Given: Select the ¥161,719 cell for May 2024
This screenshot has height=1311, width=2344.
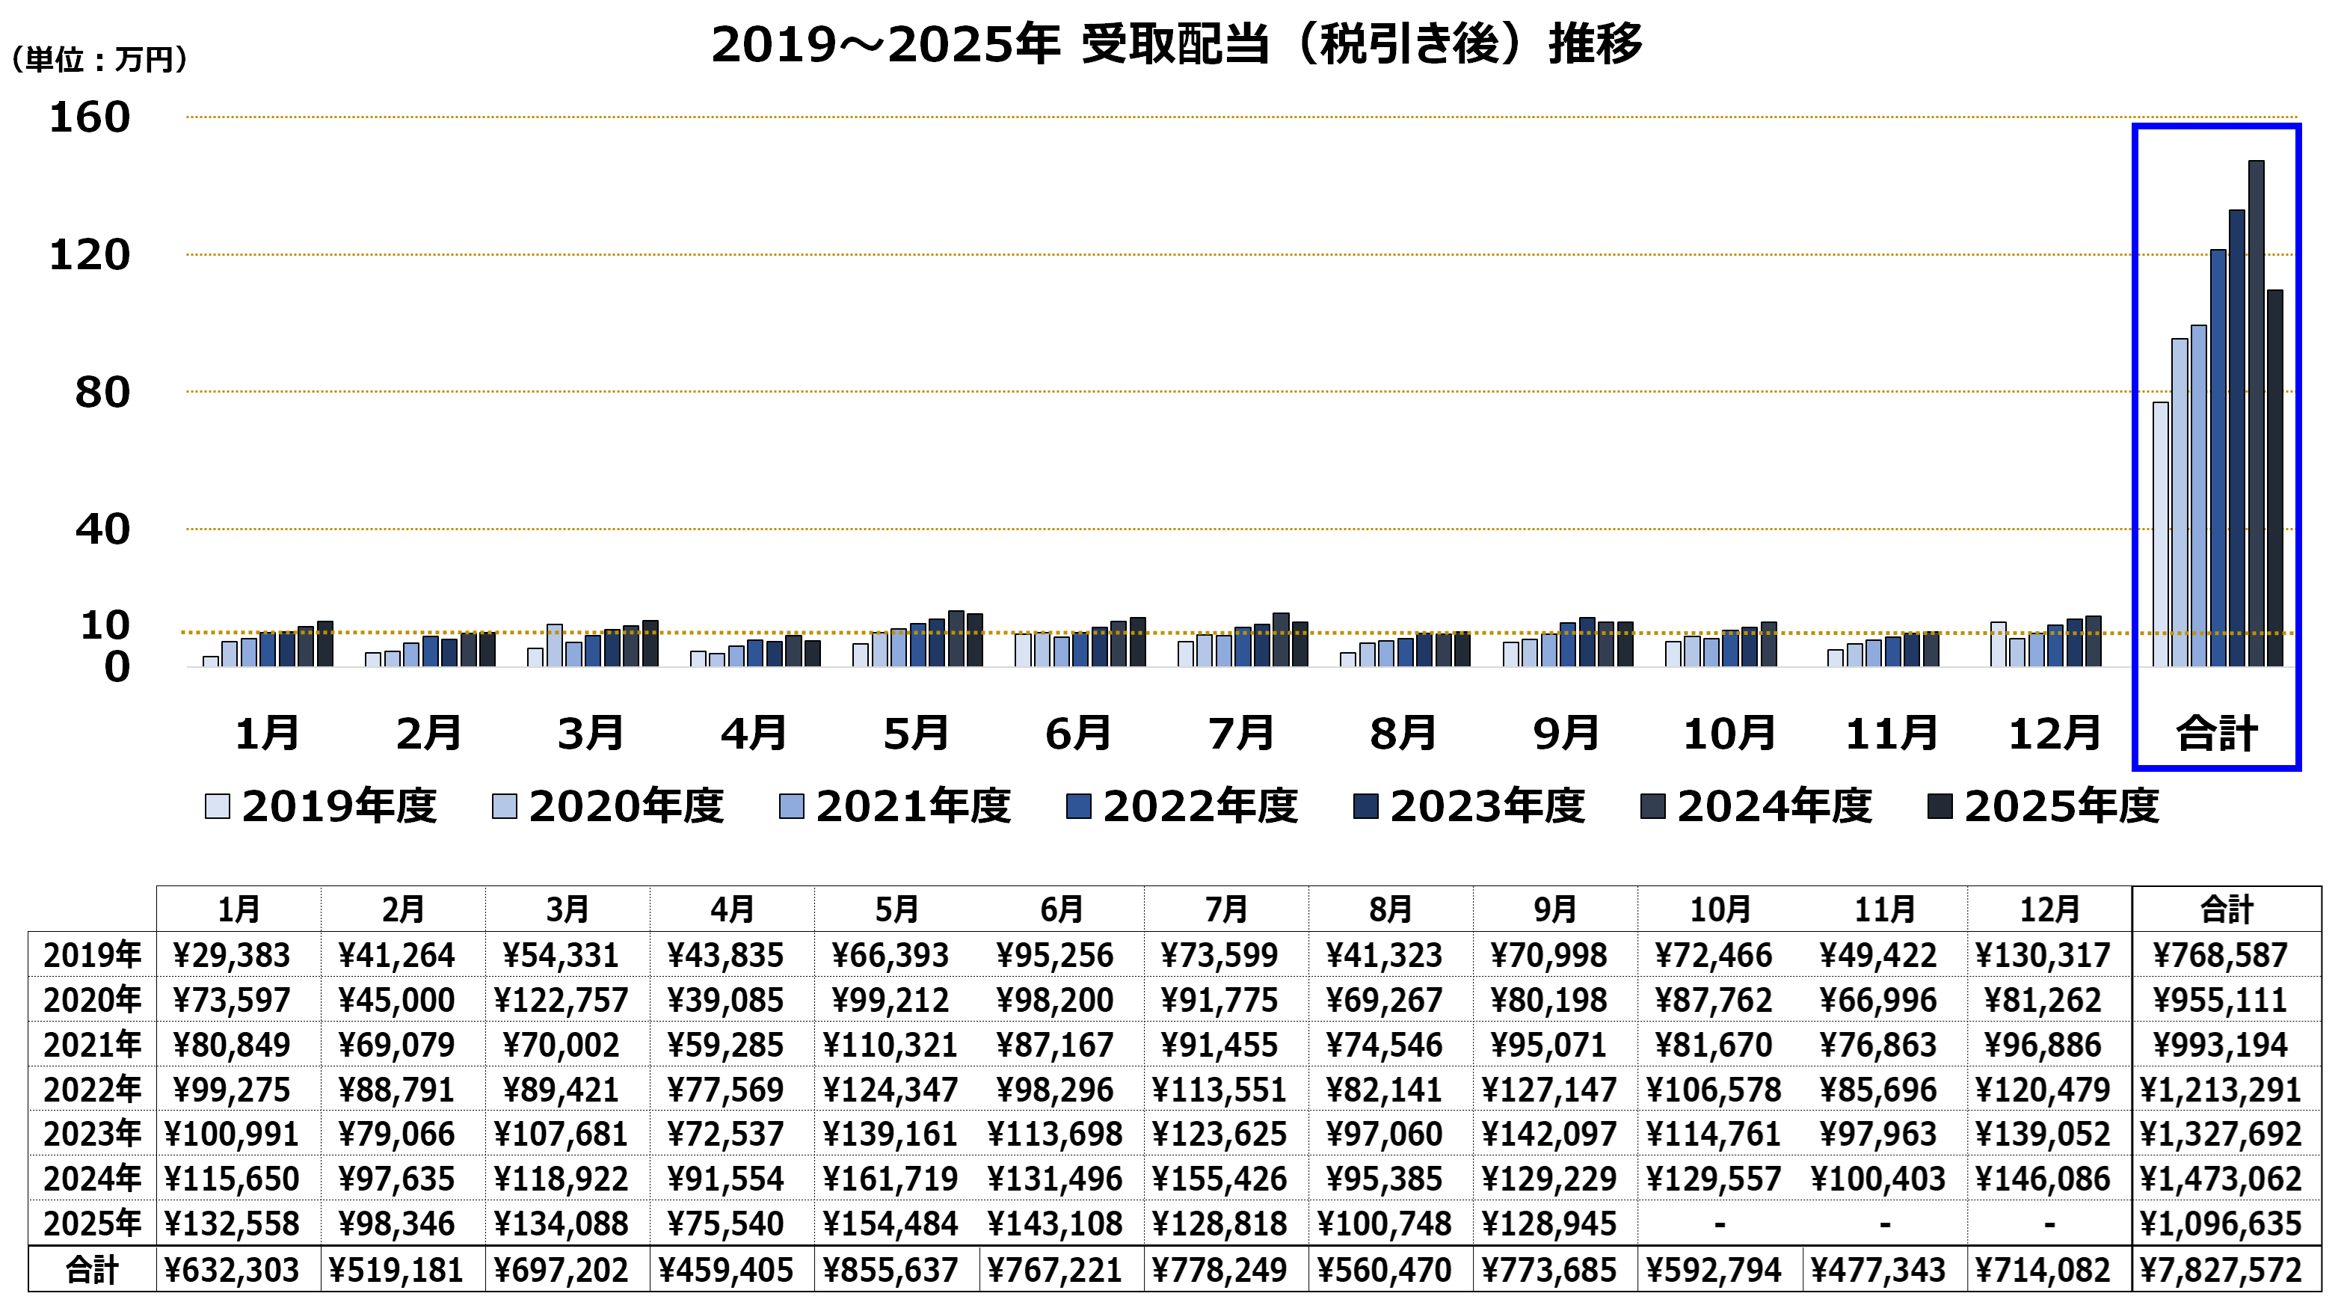Looking at the screenshot, I should [890, 1179].
